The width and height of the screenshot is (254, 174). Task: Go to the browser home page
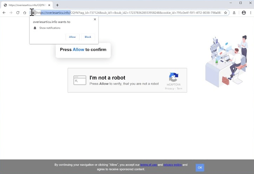coord(25,13)
